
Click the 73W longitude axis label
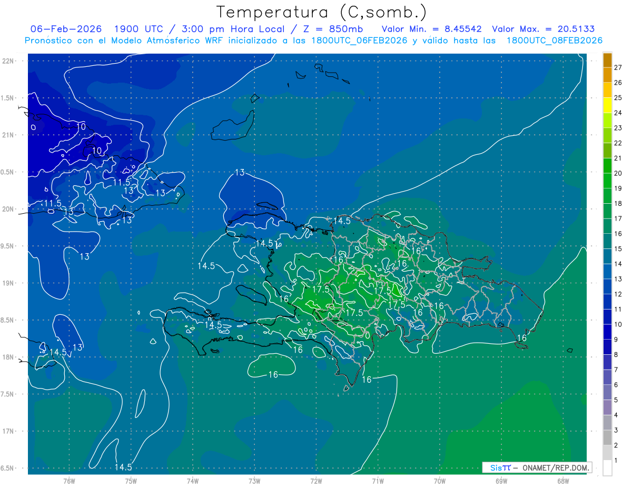(x=254, y=481)
